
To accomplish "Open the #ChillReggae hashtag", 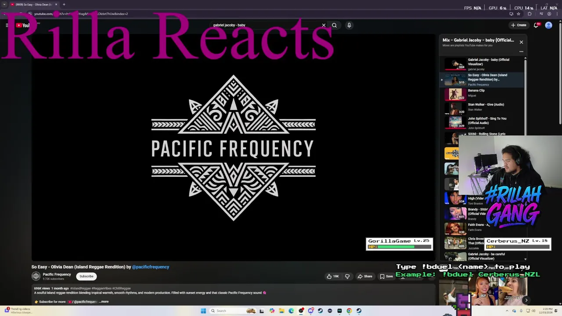I will click(x=122, y=288).
